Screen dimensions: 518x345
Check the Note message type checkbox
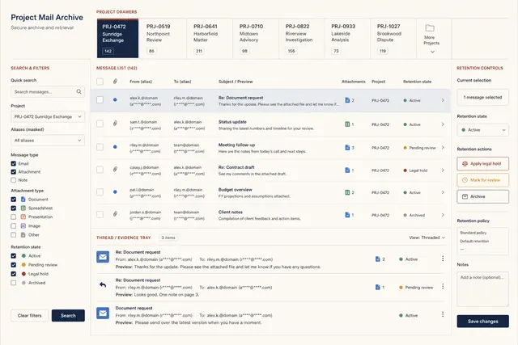pos(14,180)
